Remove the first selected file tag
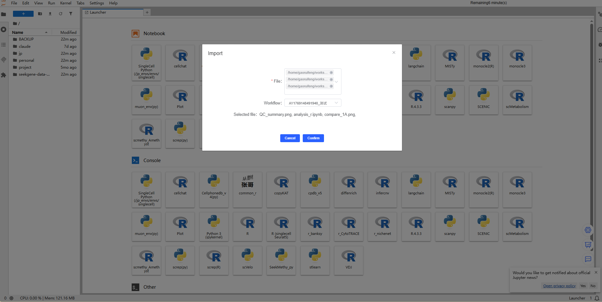This screenshot has width=602, height=302. pyautogui.click(x=331, y=72)
